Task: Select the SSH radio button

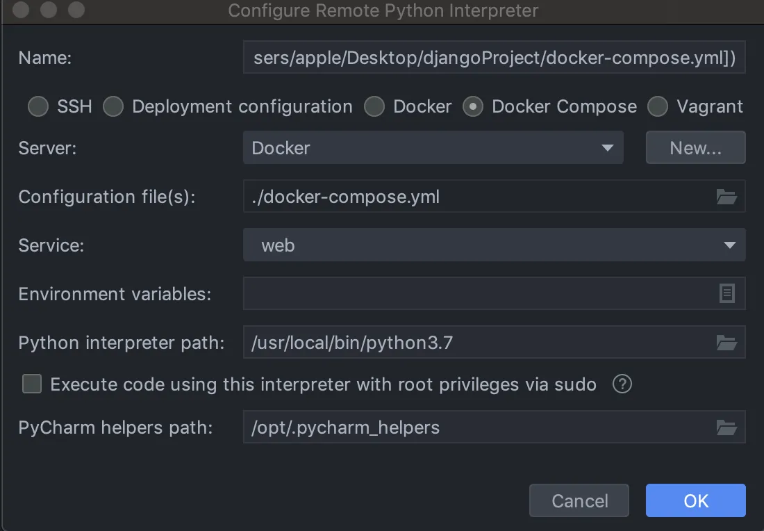Action: (38, 106)
